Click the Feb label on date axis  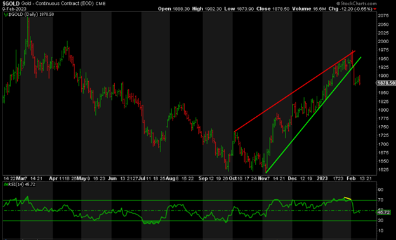pyautogui.click(x=351, y=178)
